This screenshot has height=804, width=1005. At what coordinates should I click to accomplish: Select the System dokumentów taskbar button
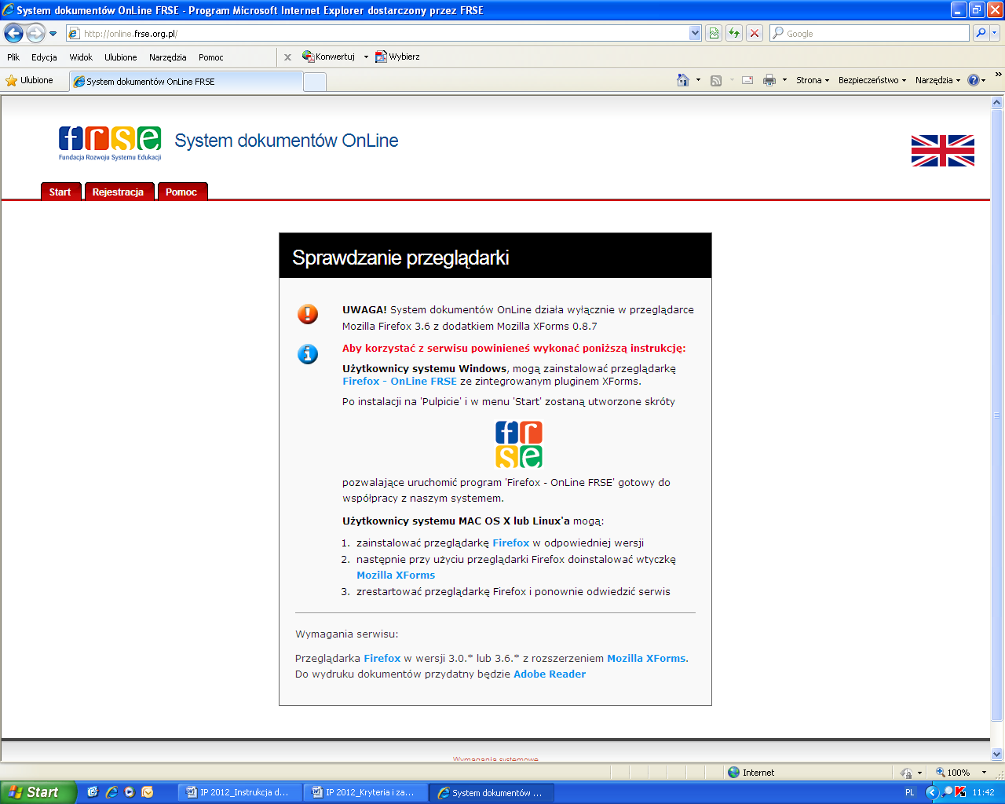pyautogui.click(x=492, y=792)
